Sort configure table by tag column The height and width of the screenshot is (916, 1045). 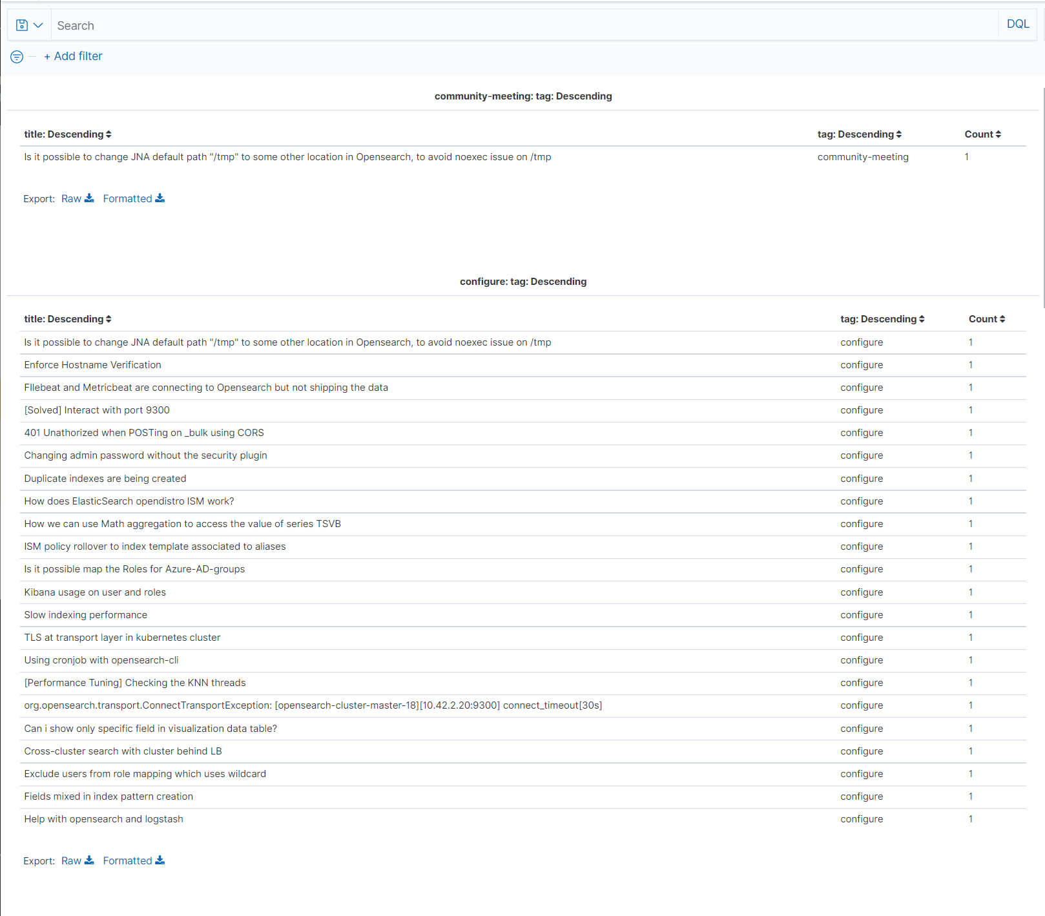point(882,319)
